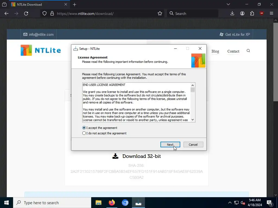Click the browser page vertical scrollbar
This screenshot has height=208, width=278.
pos(275,62)
